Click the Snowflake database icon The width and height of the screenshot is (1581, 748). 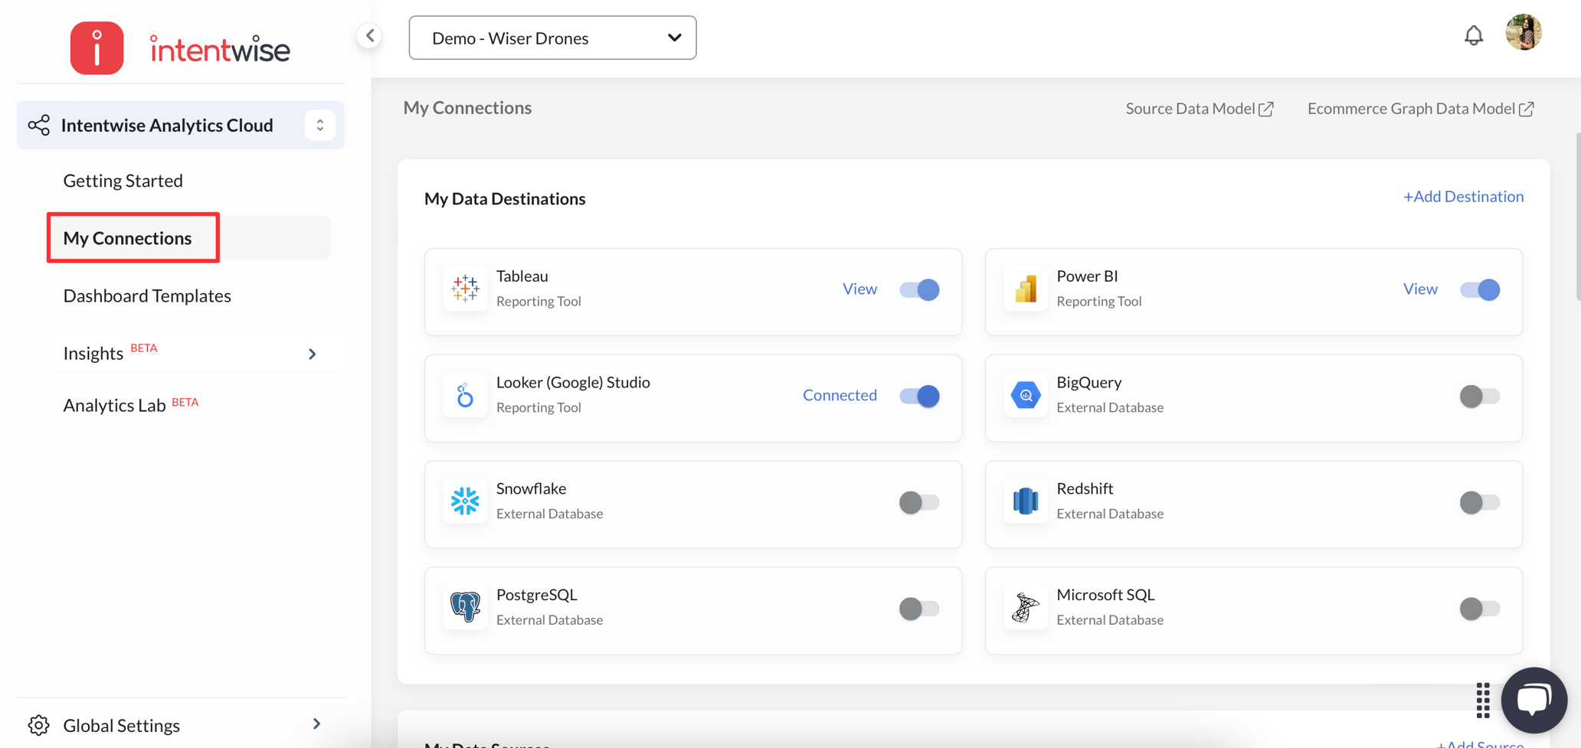(x=464, y=501)
